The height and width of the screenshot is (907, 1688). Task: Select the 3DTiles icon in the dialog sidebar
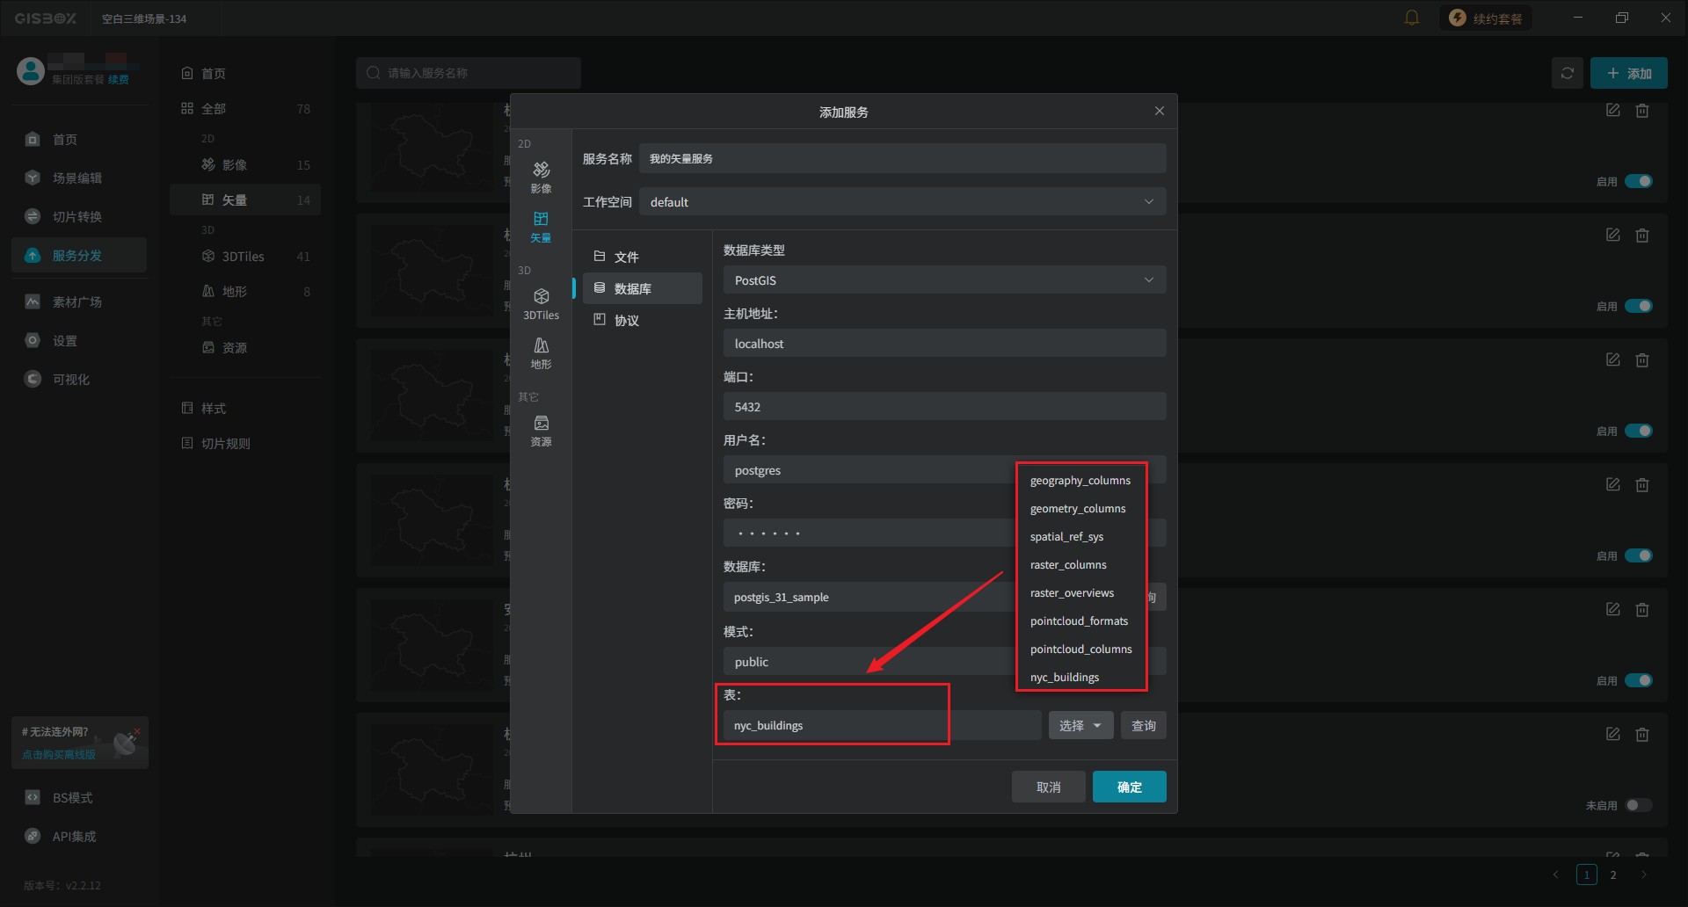point(541,303)
